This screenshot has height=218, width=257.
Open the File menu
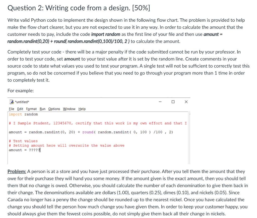tap(11, 109)
